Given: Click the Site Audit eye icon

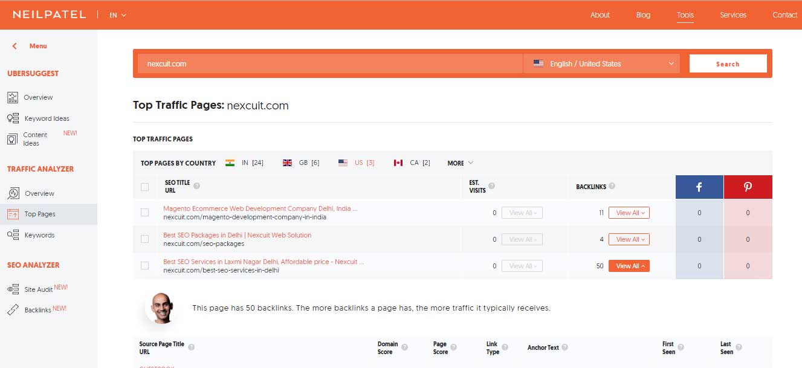Looking at the screenshot, I should tap(13, 289).
